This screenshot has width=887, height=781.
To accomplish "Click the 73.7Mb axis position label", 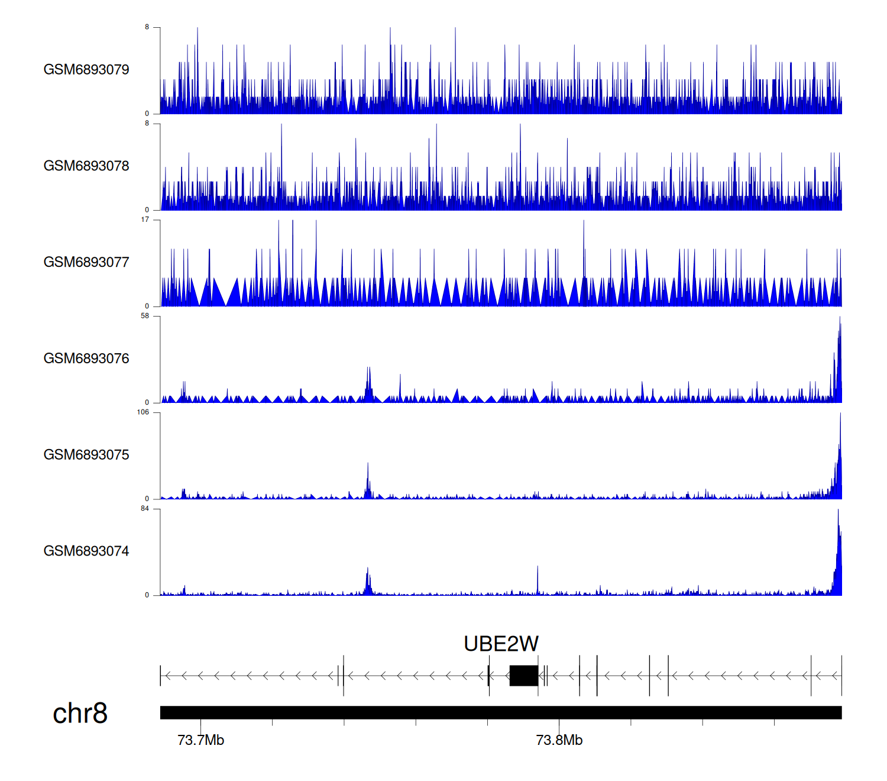I will (201, 740).
